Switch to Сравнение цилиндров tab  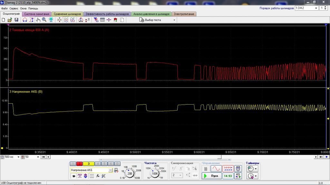67,14
